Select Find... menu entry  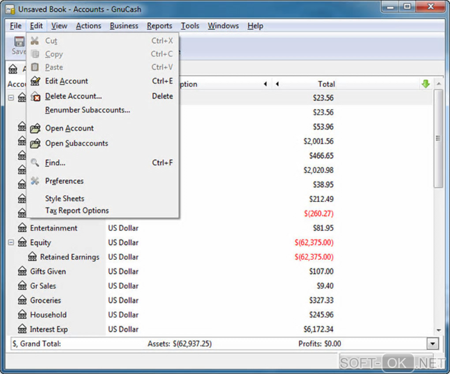(102, 163)
